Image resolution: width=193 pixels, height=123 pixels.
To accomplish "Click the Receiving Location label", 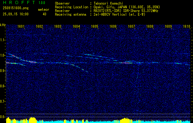I will click(71, 7).
